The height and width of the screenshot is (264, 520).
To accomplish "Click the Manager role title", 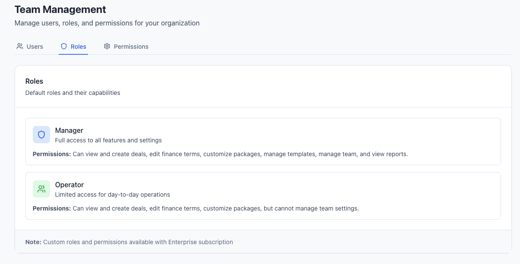I will [x=69, y=130].
